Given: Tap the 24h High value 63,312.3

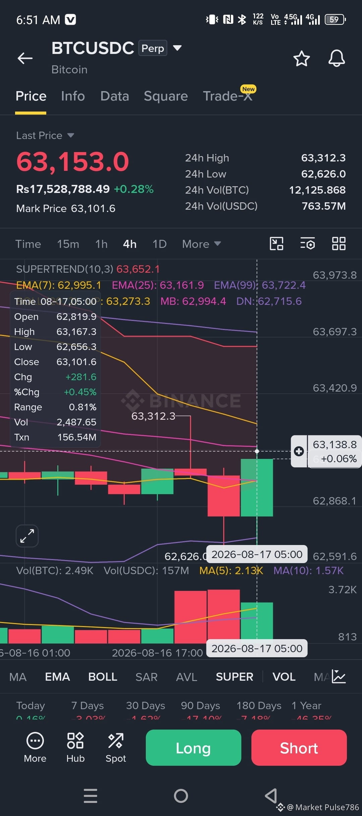Looking at the screenshot, I should click(323, 158).
